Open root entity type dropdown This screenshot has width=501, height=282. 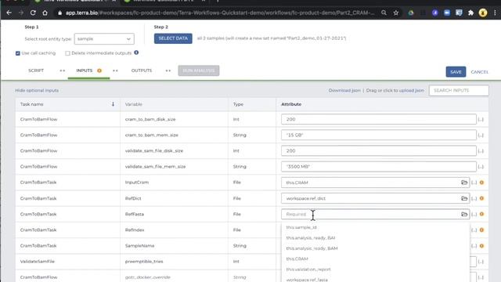pos(104,38)
